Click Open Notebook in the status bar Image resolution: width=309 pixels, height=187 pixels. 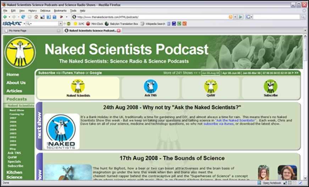[269, 183]
